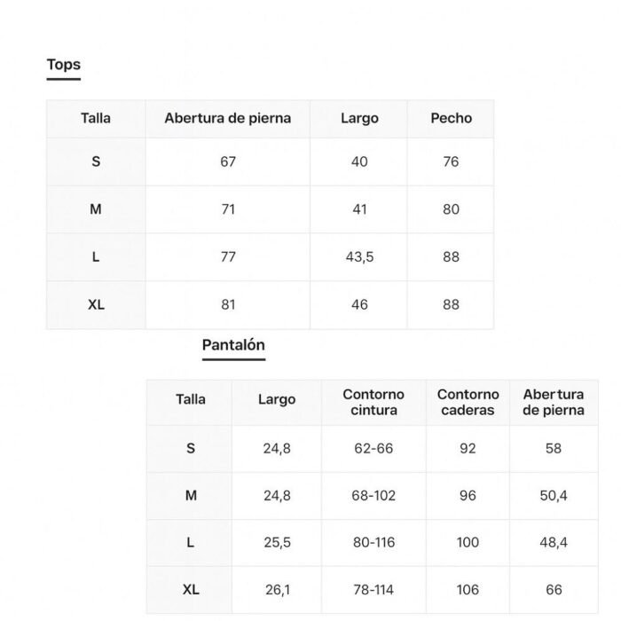Click the Pecho column header
Image resolution: width=621 pixels, height=621 pixels.
pos(451,118)
